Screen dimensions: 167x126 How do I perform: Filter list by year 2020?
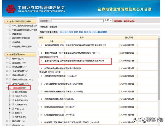(62, 32)
